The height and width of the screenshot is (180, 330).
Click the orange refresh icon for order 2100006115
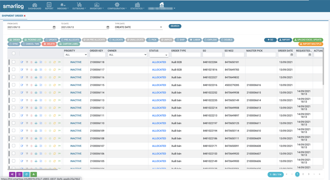pos(55,85)
